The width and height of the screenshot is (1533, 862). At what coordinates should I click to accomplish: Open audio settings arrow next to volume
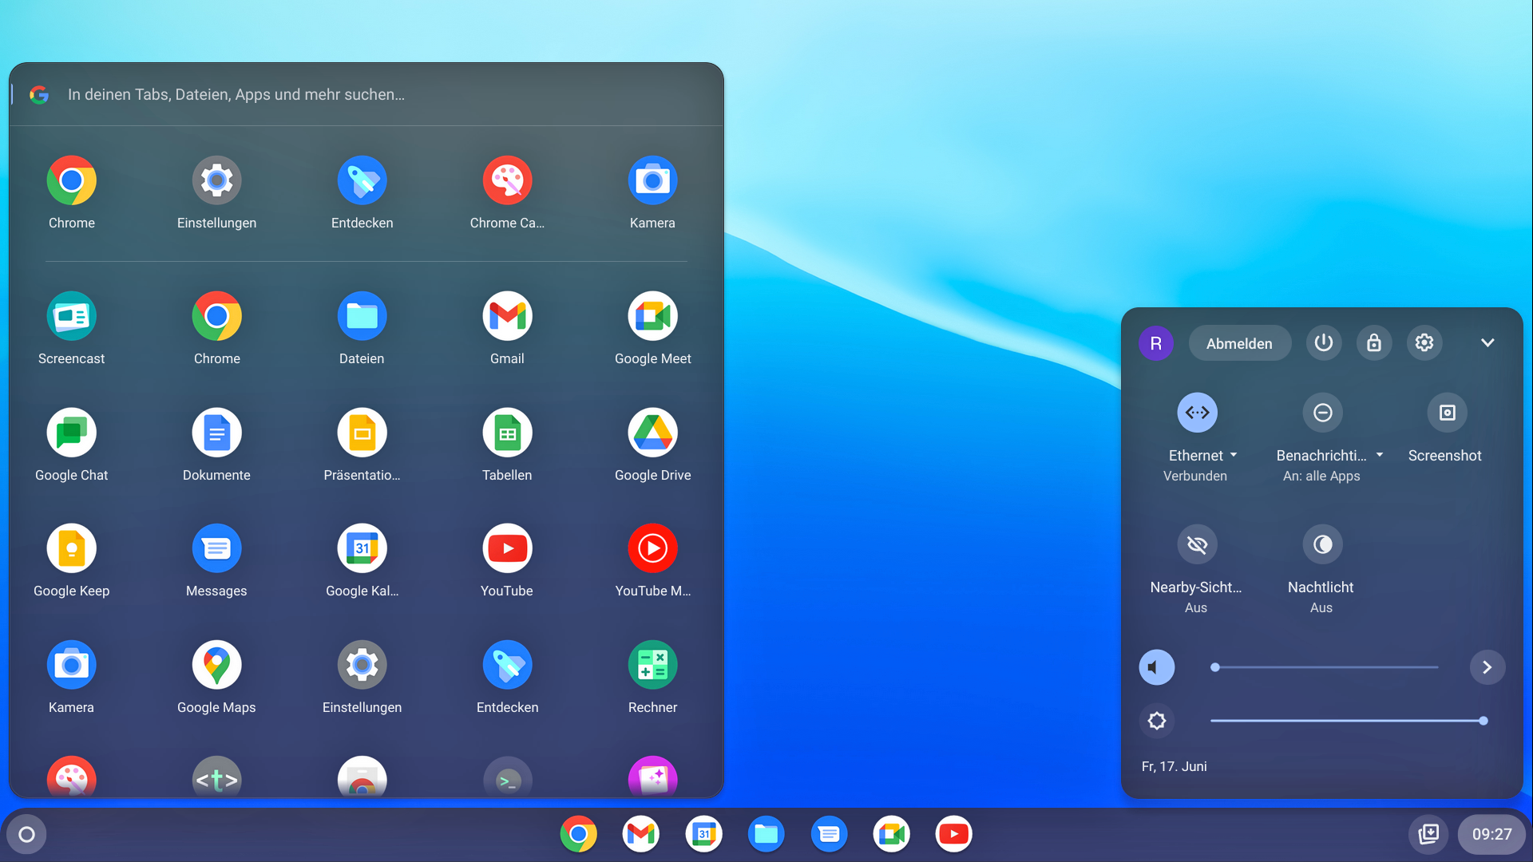tap(1487, 667)
